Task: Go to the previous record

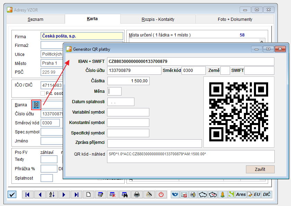Action: coord(40,195)
